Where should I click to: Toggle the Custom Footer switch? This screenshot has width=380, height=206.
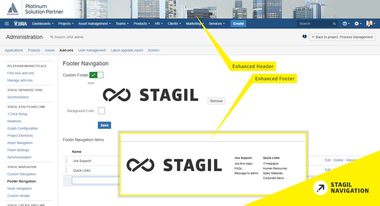(96, 75)
